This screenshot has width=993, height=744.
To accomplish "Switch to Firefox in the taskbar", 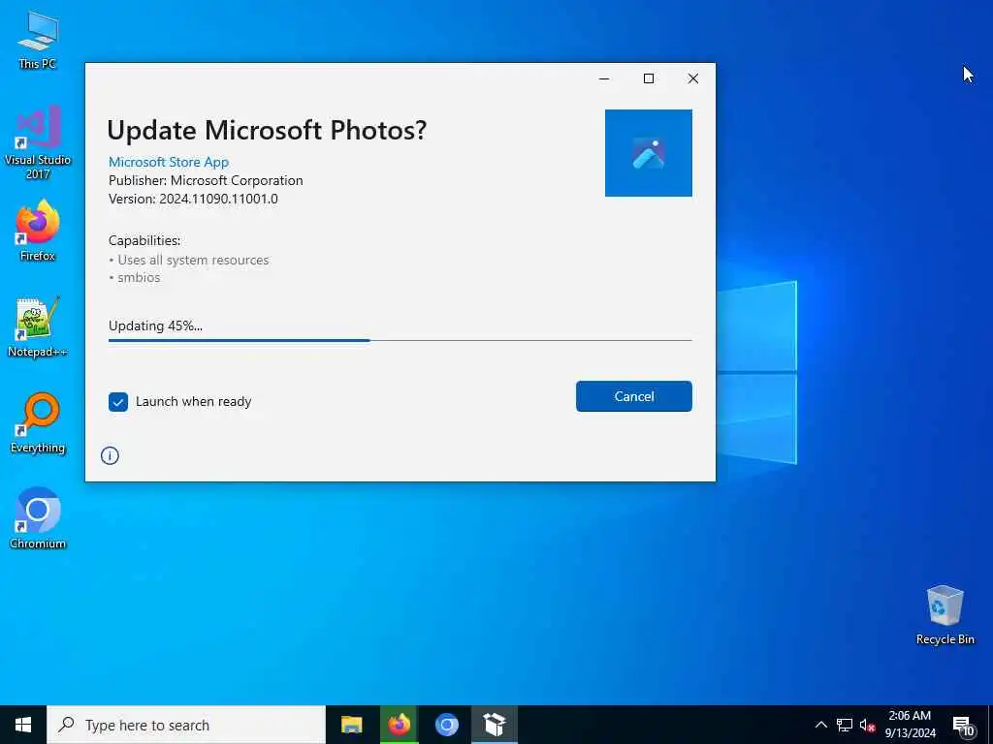I will [399, 725].
